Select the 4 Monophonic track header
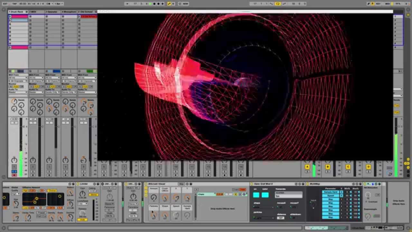 point(69,12)
